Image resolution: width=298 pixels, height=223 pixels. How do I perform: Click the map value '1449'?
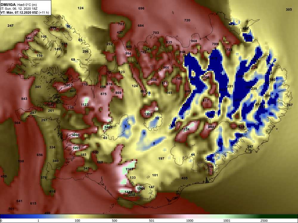coord(128,192)
